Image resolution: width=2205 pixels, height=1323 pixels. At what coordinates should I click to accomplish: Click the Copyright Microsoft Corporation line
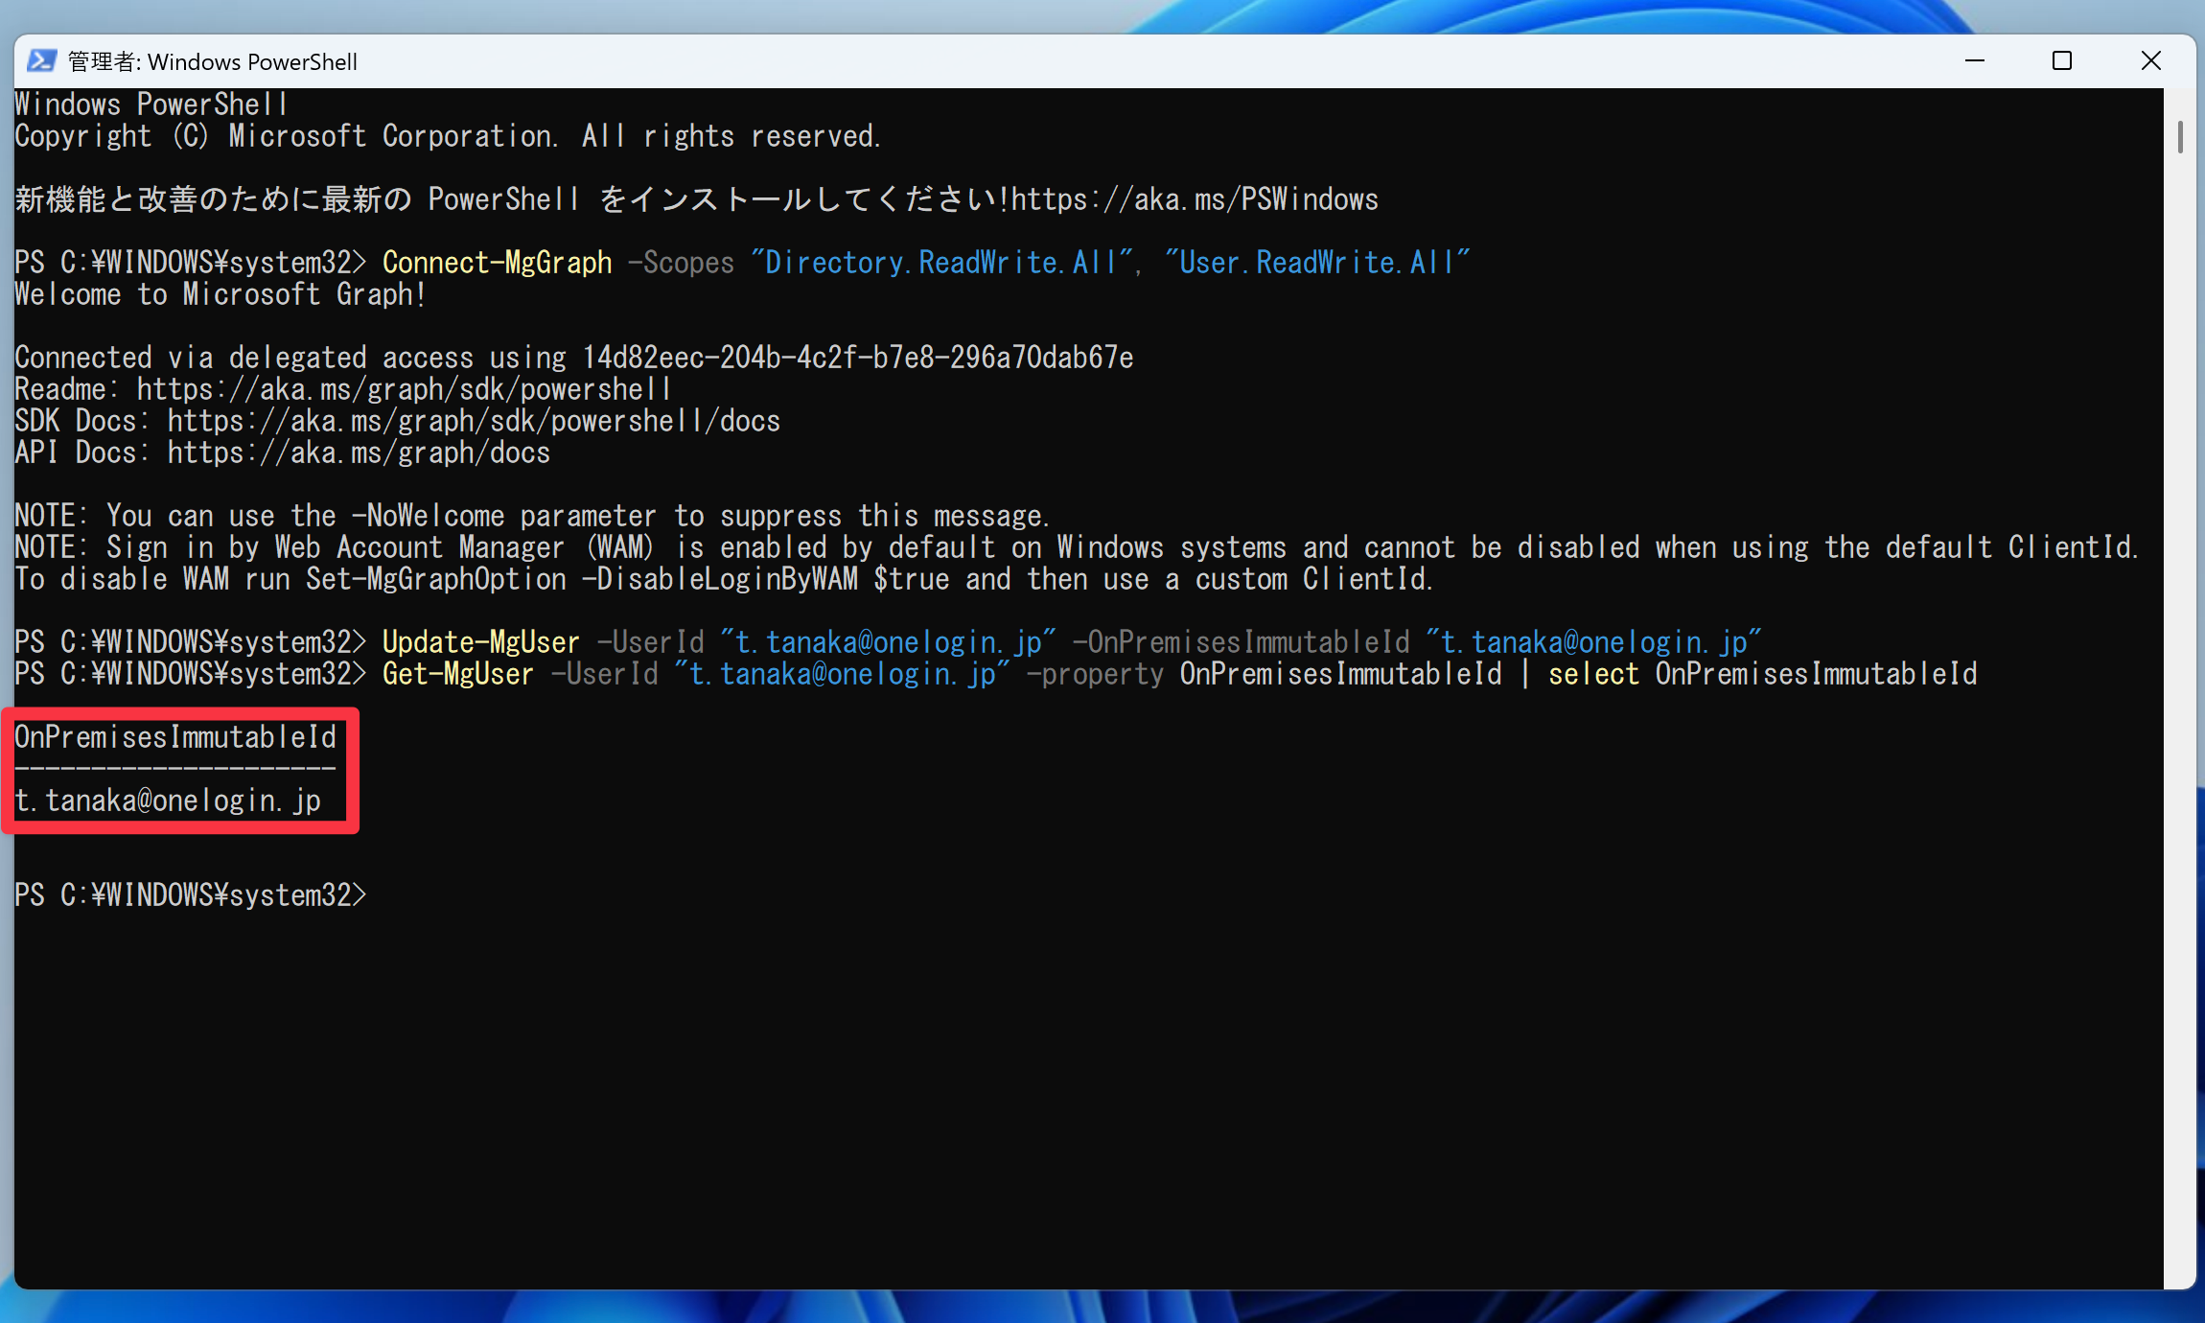click(448, 136)
